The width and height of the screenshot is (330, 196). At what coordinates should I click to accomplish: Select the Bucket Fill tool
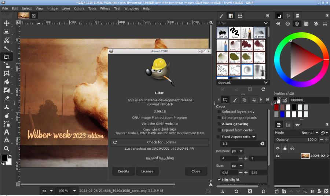[7, 82]
